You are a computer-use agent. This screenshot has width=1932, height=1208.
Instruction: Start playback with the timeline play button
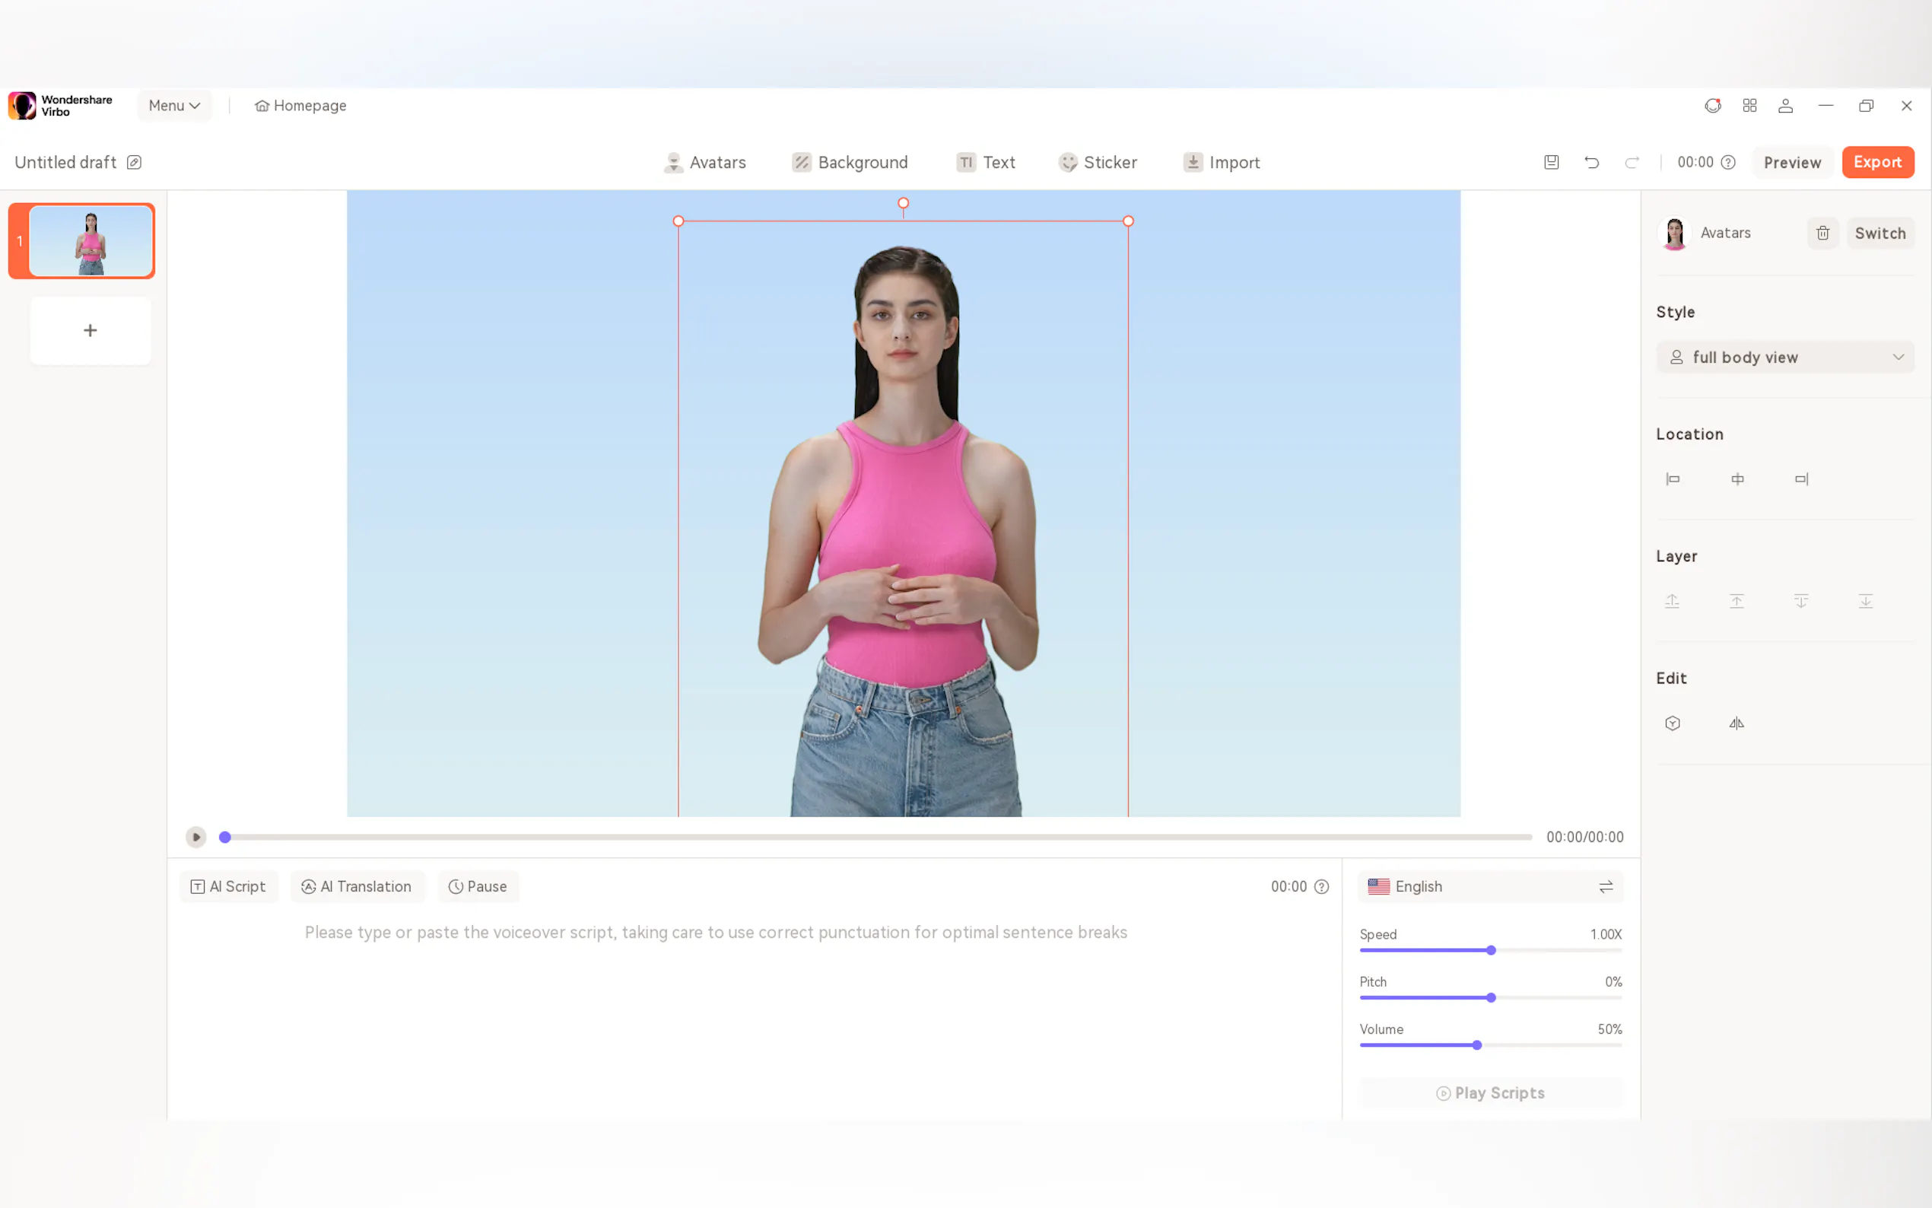coord(195,838)
